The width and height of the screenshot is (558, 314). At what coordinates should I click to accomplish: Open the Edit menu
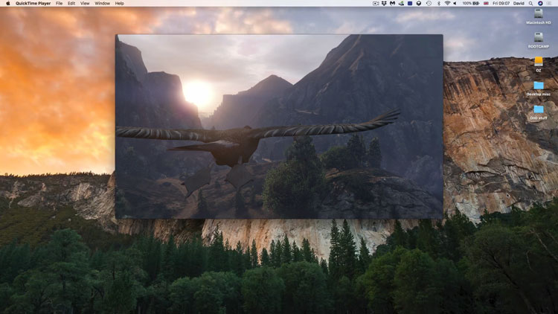(71, 3)
